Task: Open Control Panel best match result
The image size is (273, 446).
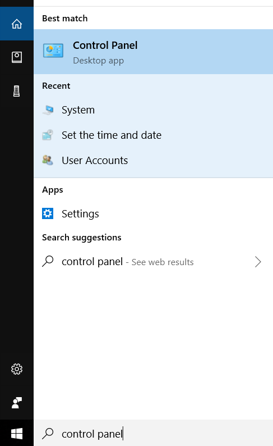Action: tap(153, 52)
